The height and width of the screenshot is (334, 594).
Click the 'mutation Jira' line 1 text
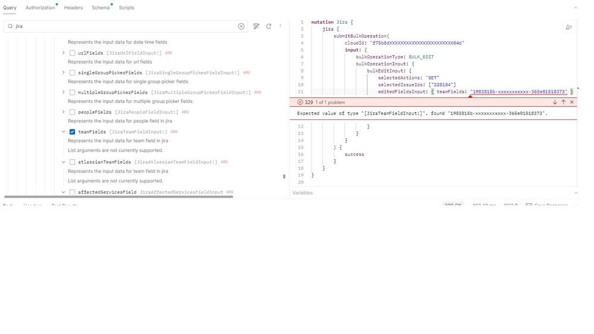coord(331,22)
